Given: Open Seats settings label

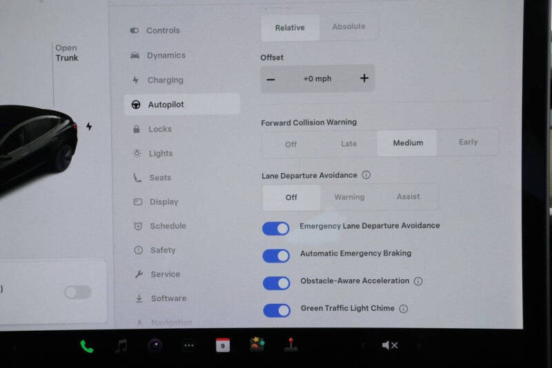Looking at the screenshot, I should click(160, 178).
